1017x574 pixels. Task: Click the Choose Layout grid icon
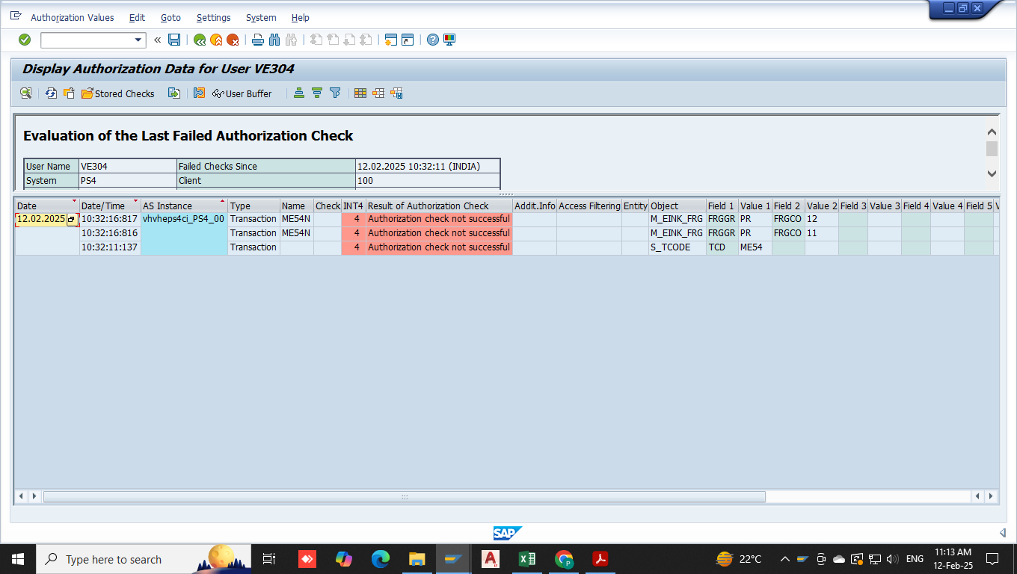tap(360, 93)
